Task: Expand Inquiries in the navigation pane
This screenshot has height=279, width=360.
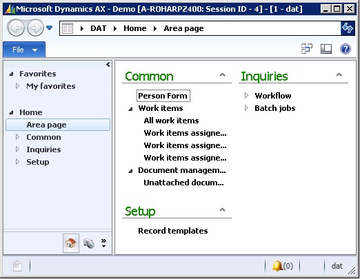Action: tap(17, 149)
